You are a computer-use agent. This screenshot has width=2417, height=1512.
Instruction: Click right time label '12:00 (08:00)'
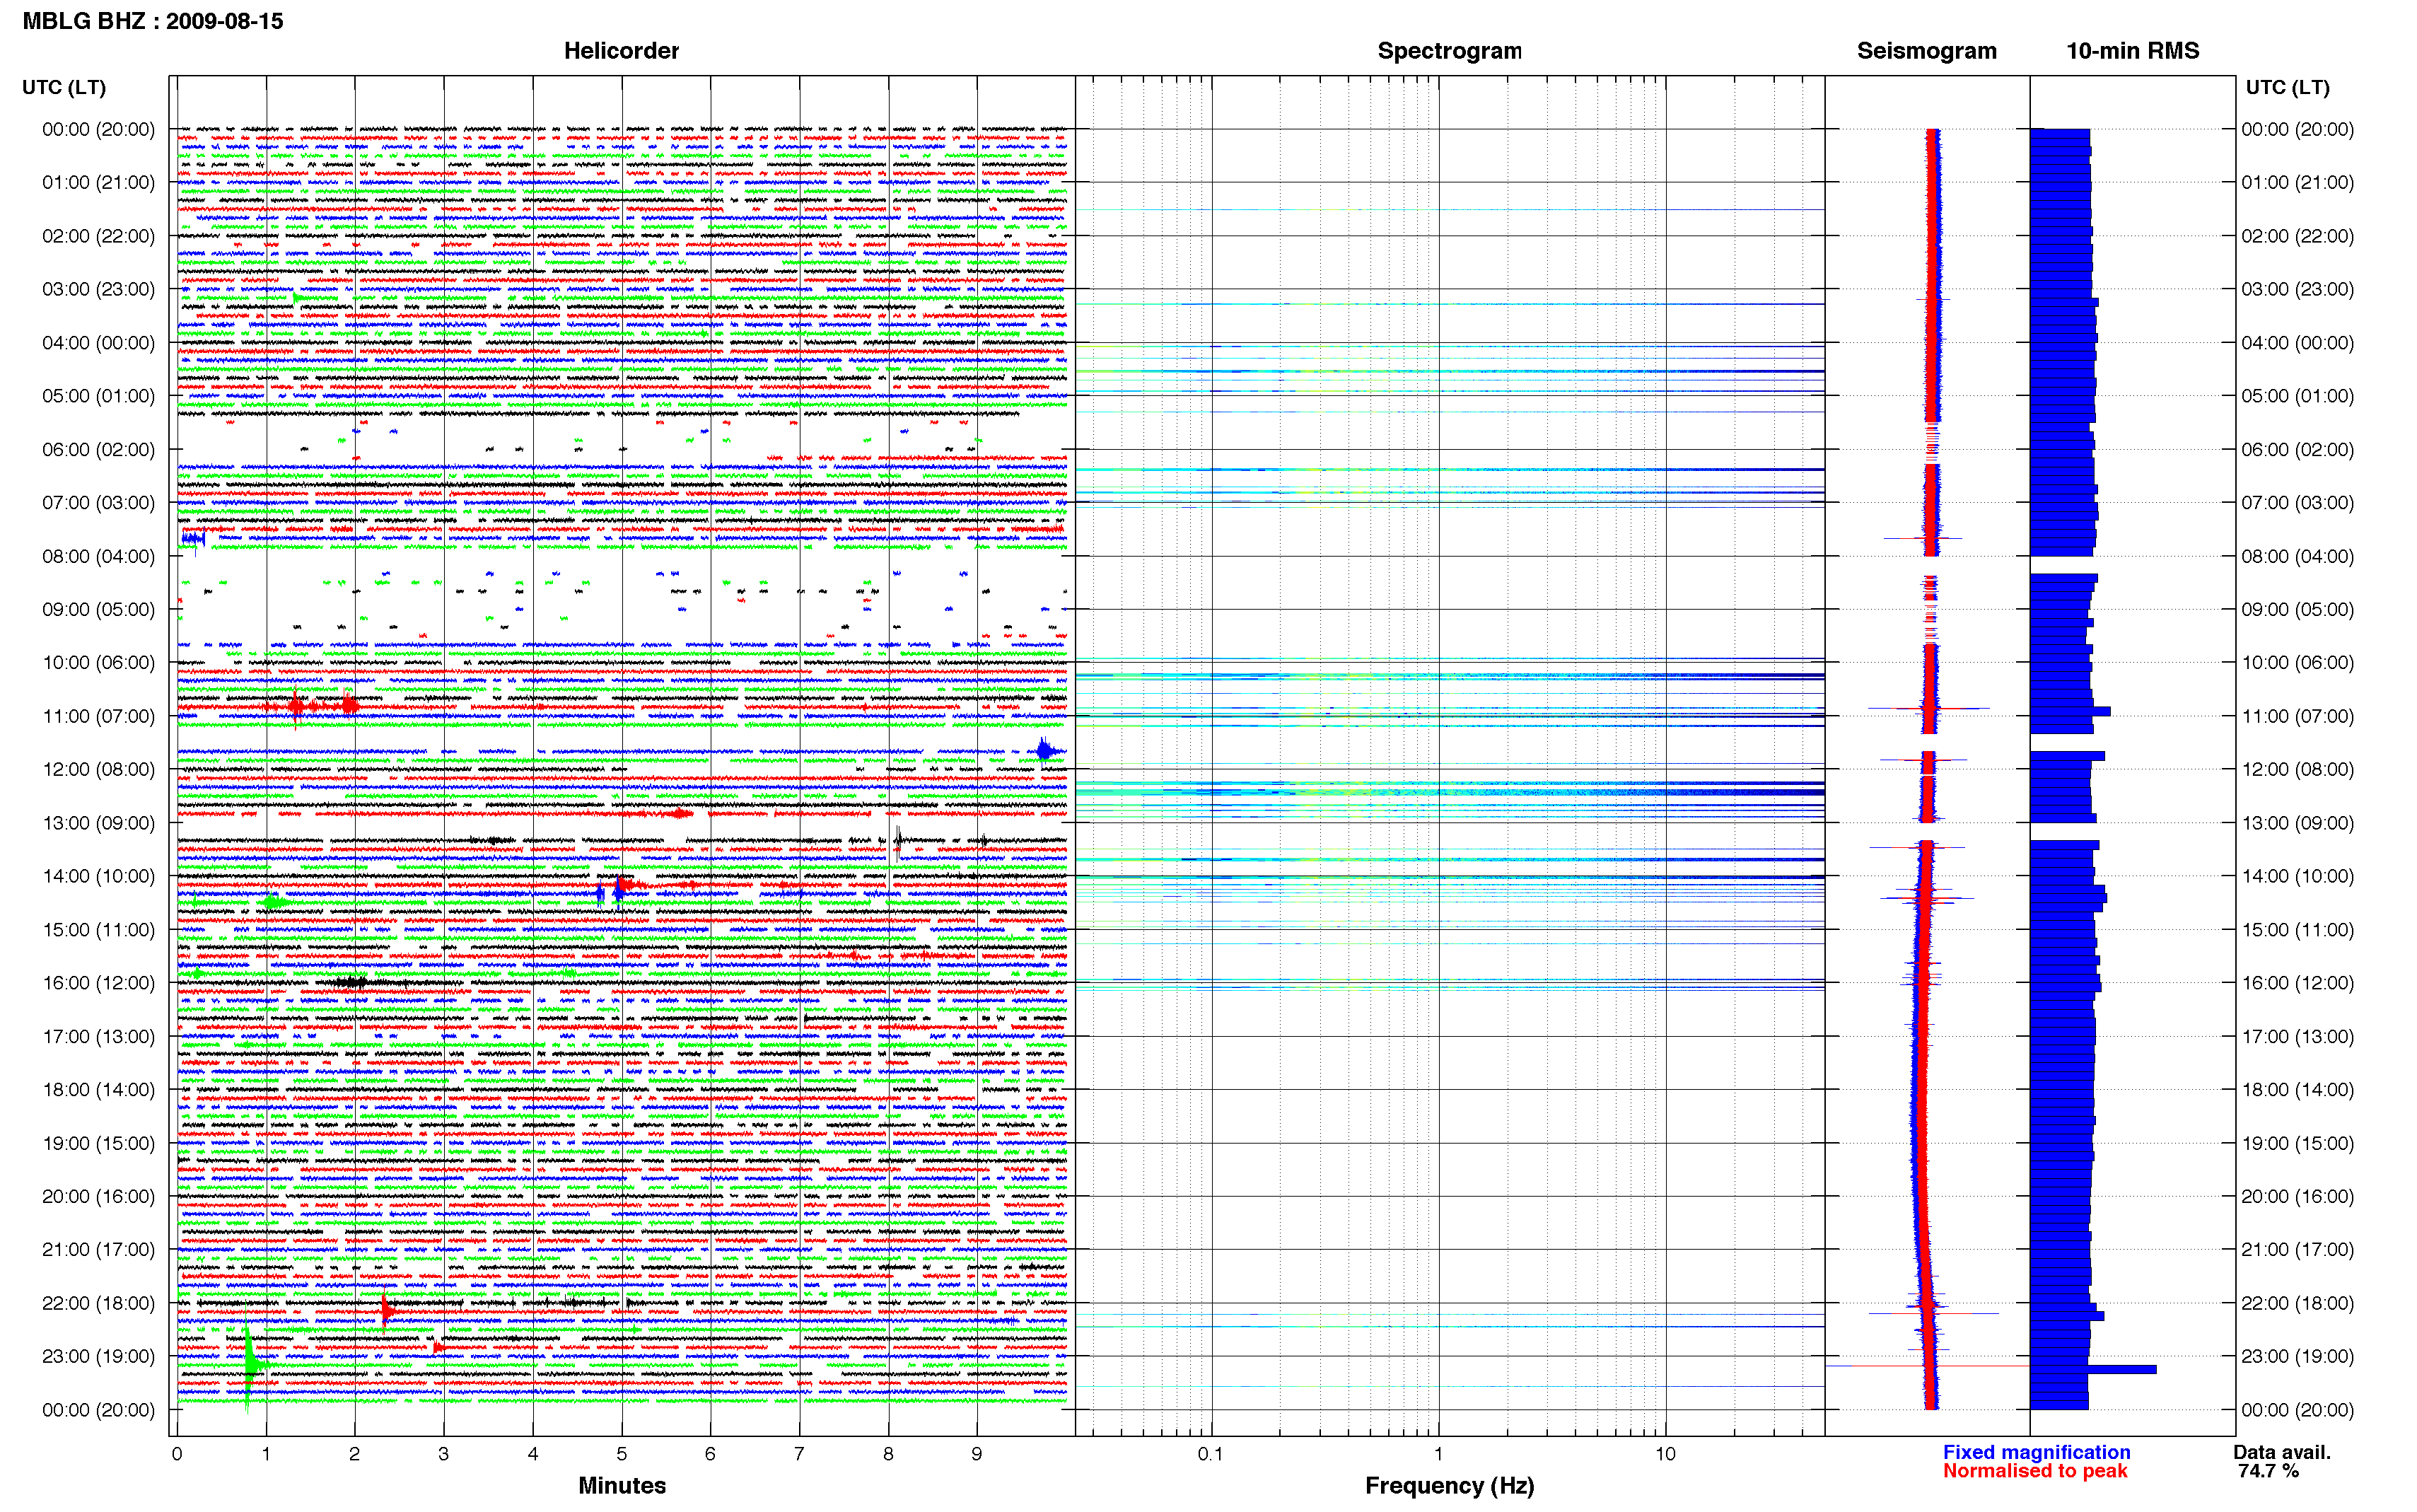click(x=2297, y=769)
